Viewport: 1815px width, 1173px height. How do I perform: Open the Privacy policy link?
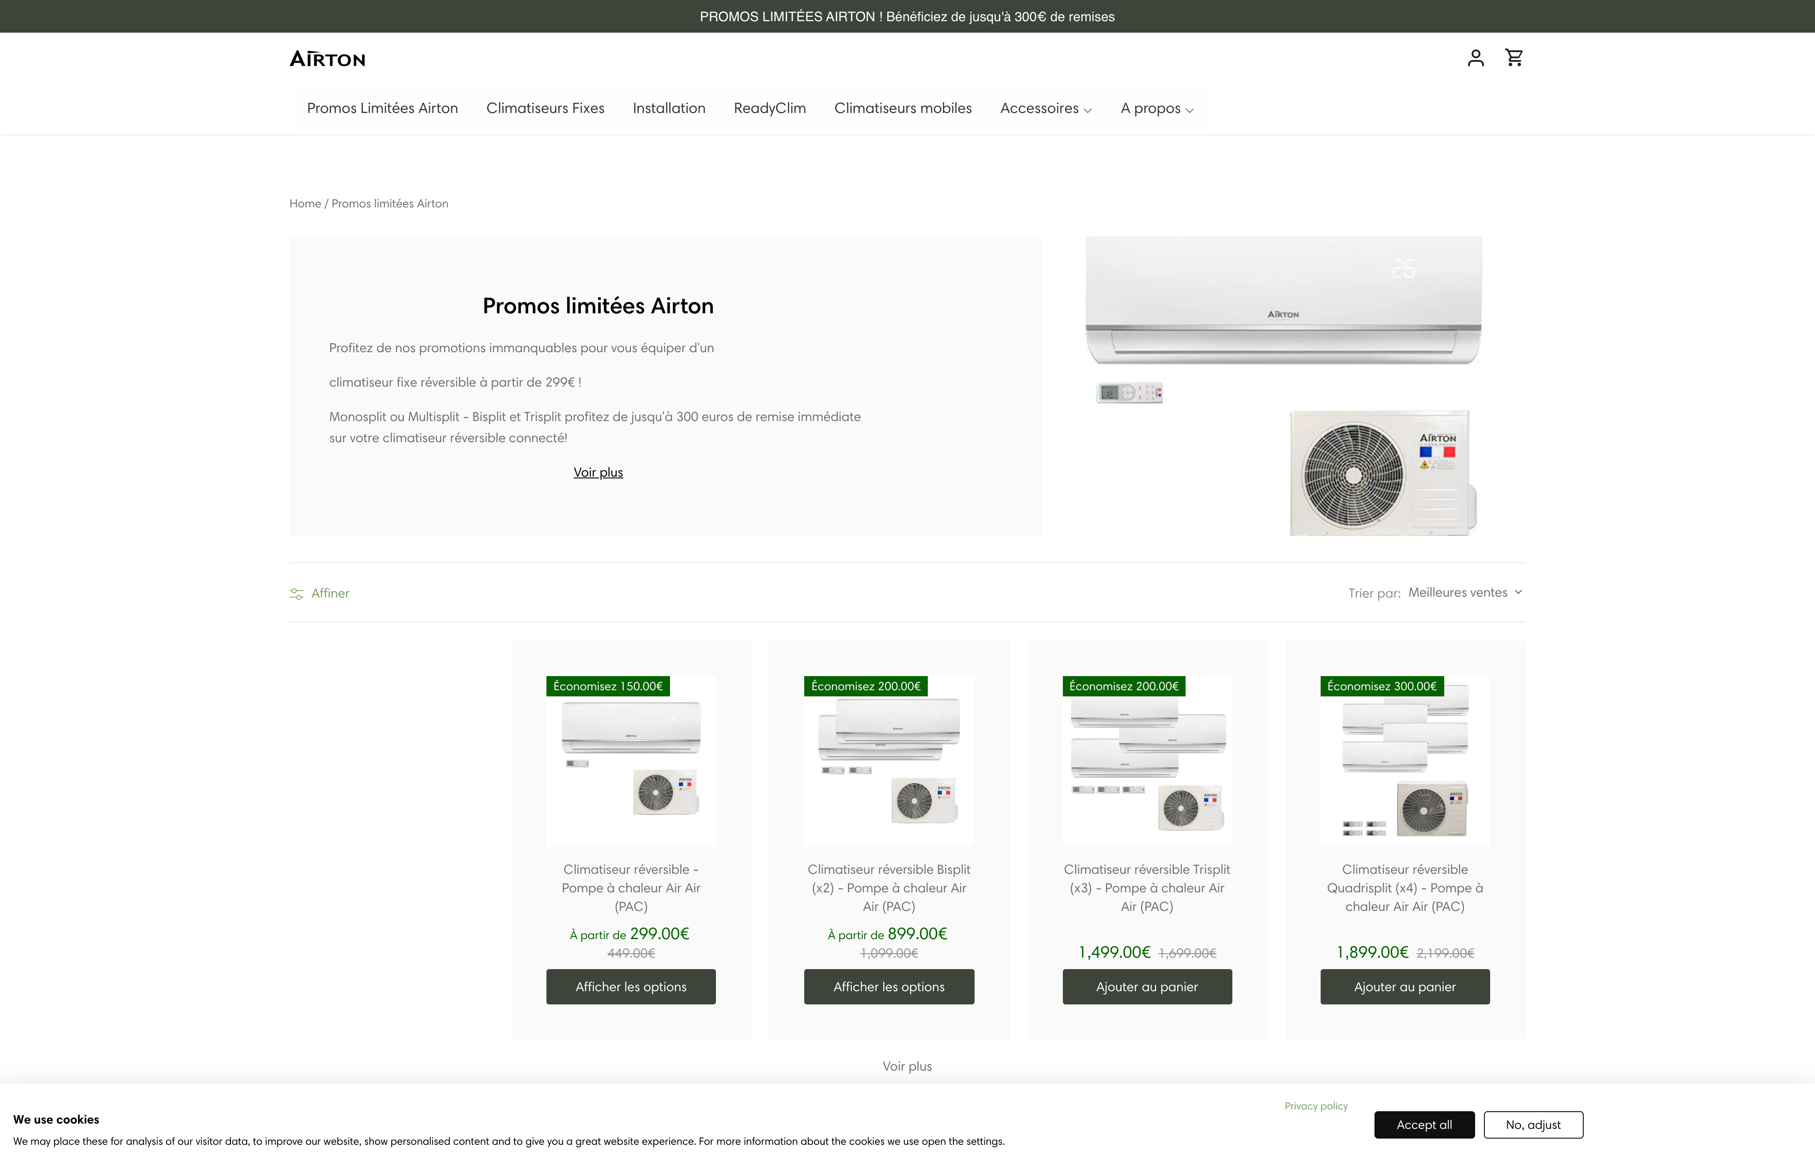(x=1315, y=1105)
